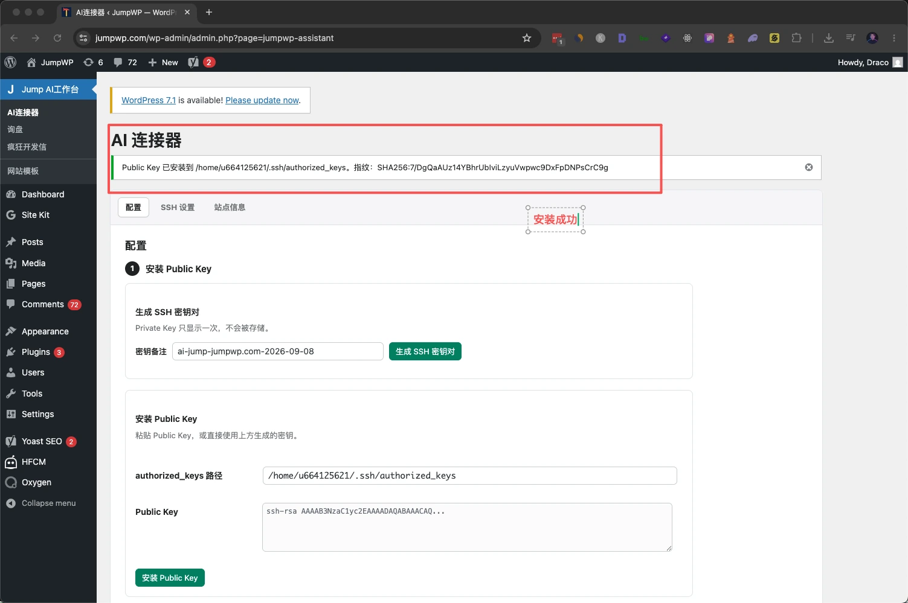Image resolution: width=908 pixels, height=603 pixels.
Task: Select the AI 连接器 page heading
Action: click(x=147, y=140)
